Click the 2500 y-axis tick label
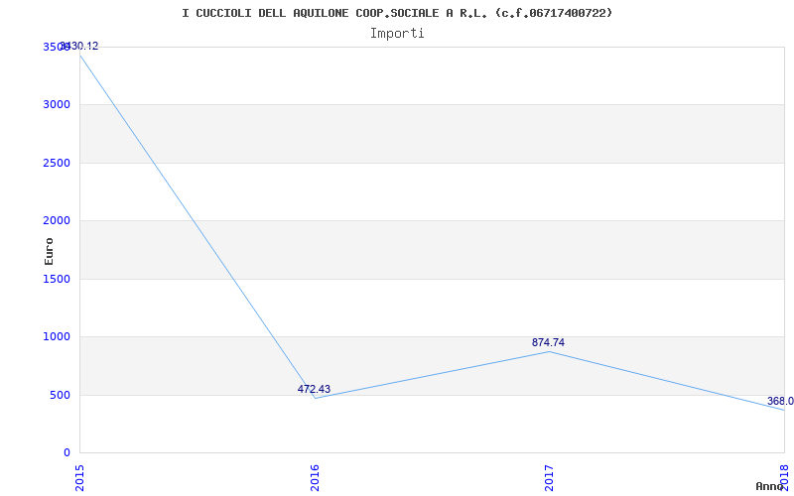 point(57,163)
